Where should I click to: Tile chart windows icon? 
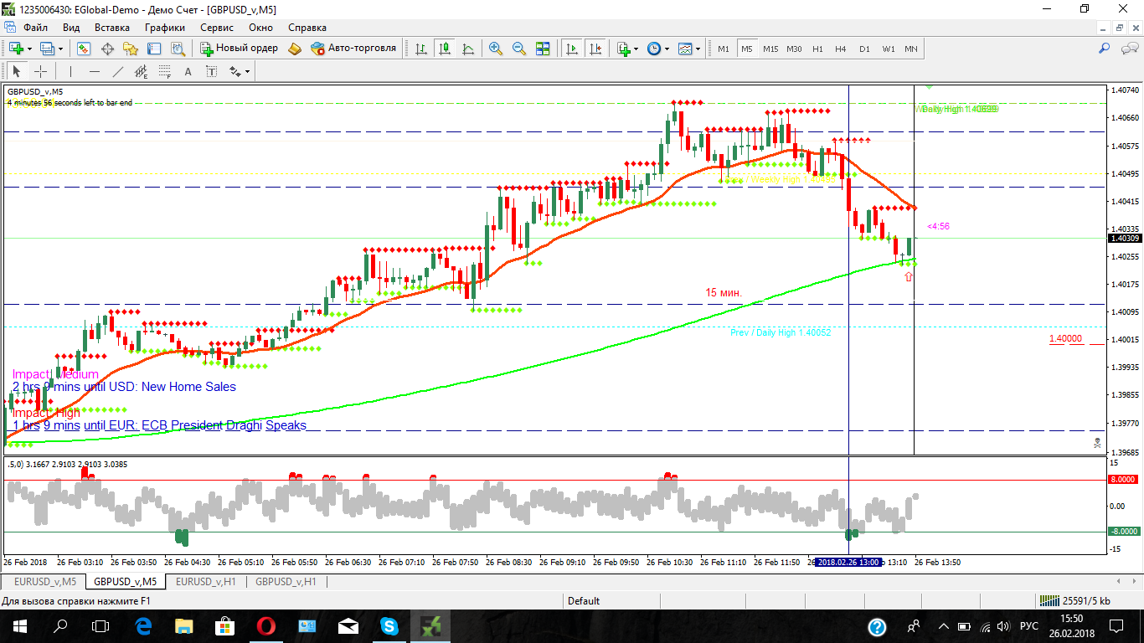pos(543,49)
